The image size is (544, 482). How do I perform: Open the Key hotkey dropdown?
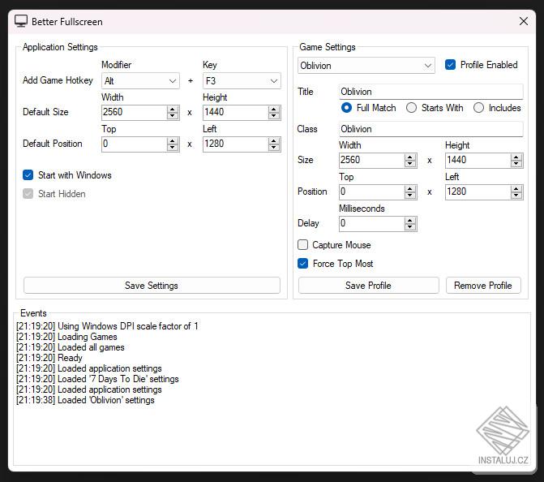[x=242, y=81]
